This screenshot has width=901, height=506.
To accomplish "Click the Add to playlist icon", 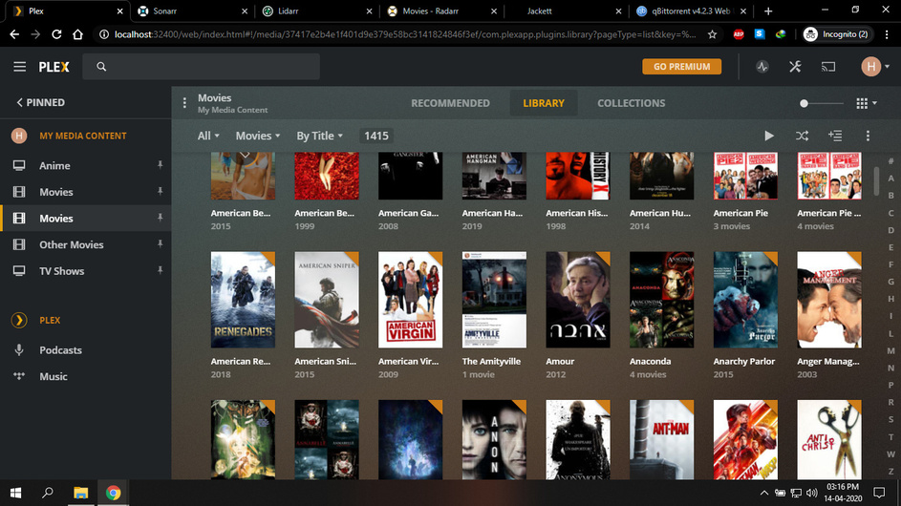I will (835, 137).
